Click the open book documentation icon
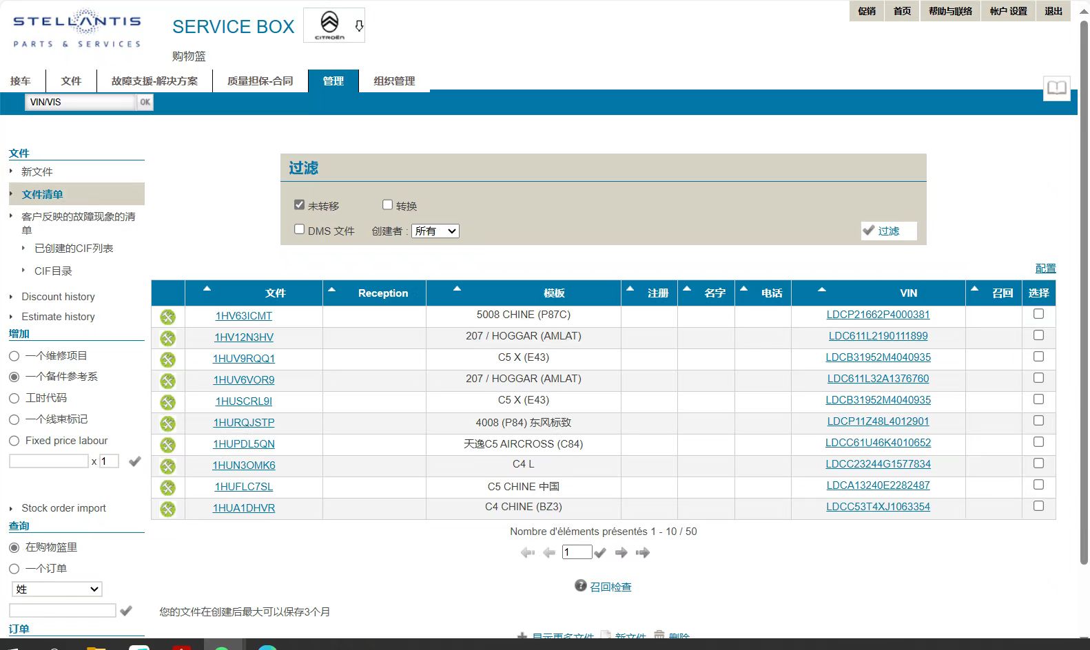This screenshot has width=1090, height=650. pos(1056,88)
